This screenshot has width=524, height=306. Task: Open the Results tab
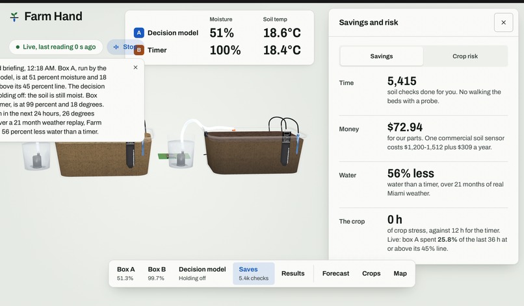coord(293,274)
